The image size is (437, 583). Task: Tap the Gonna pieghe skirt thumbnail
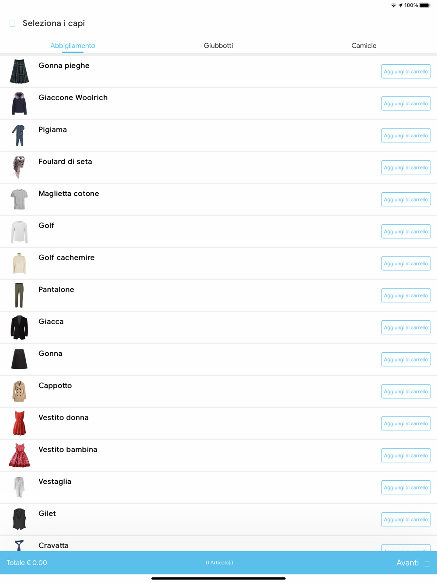[19, 71]
